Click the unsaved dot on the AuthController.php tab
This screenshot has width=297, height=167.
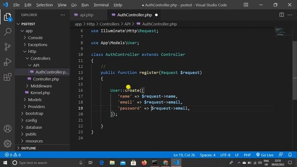click(x=156, y=15)
